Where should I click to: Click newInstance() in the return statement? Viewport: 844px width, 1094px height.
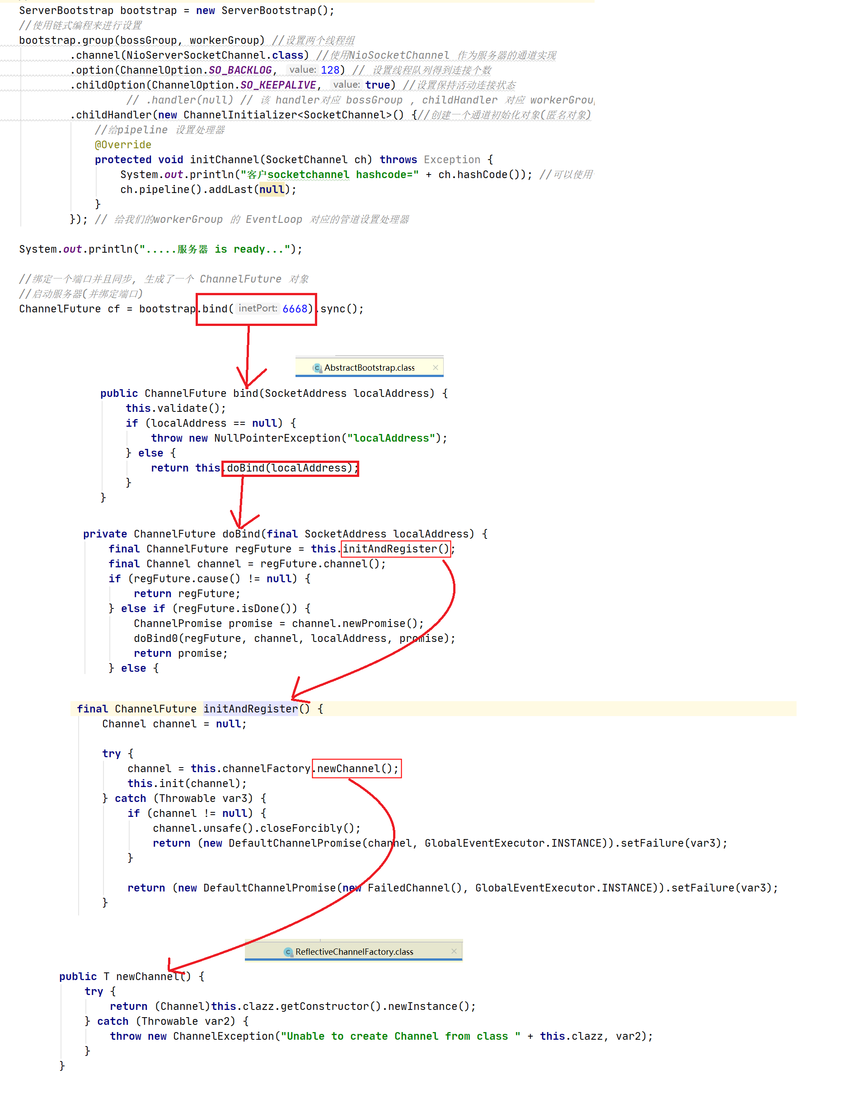(428, 1006)
